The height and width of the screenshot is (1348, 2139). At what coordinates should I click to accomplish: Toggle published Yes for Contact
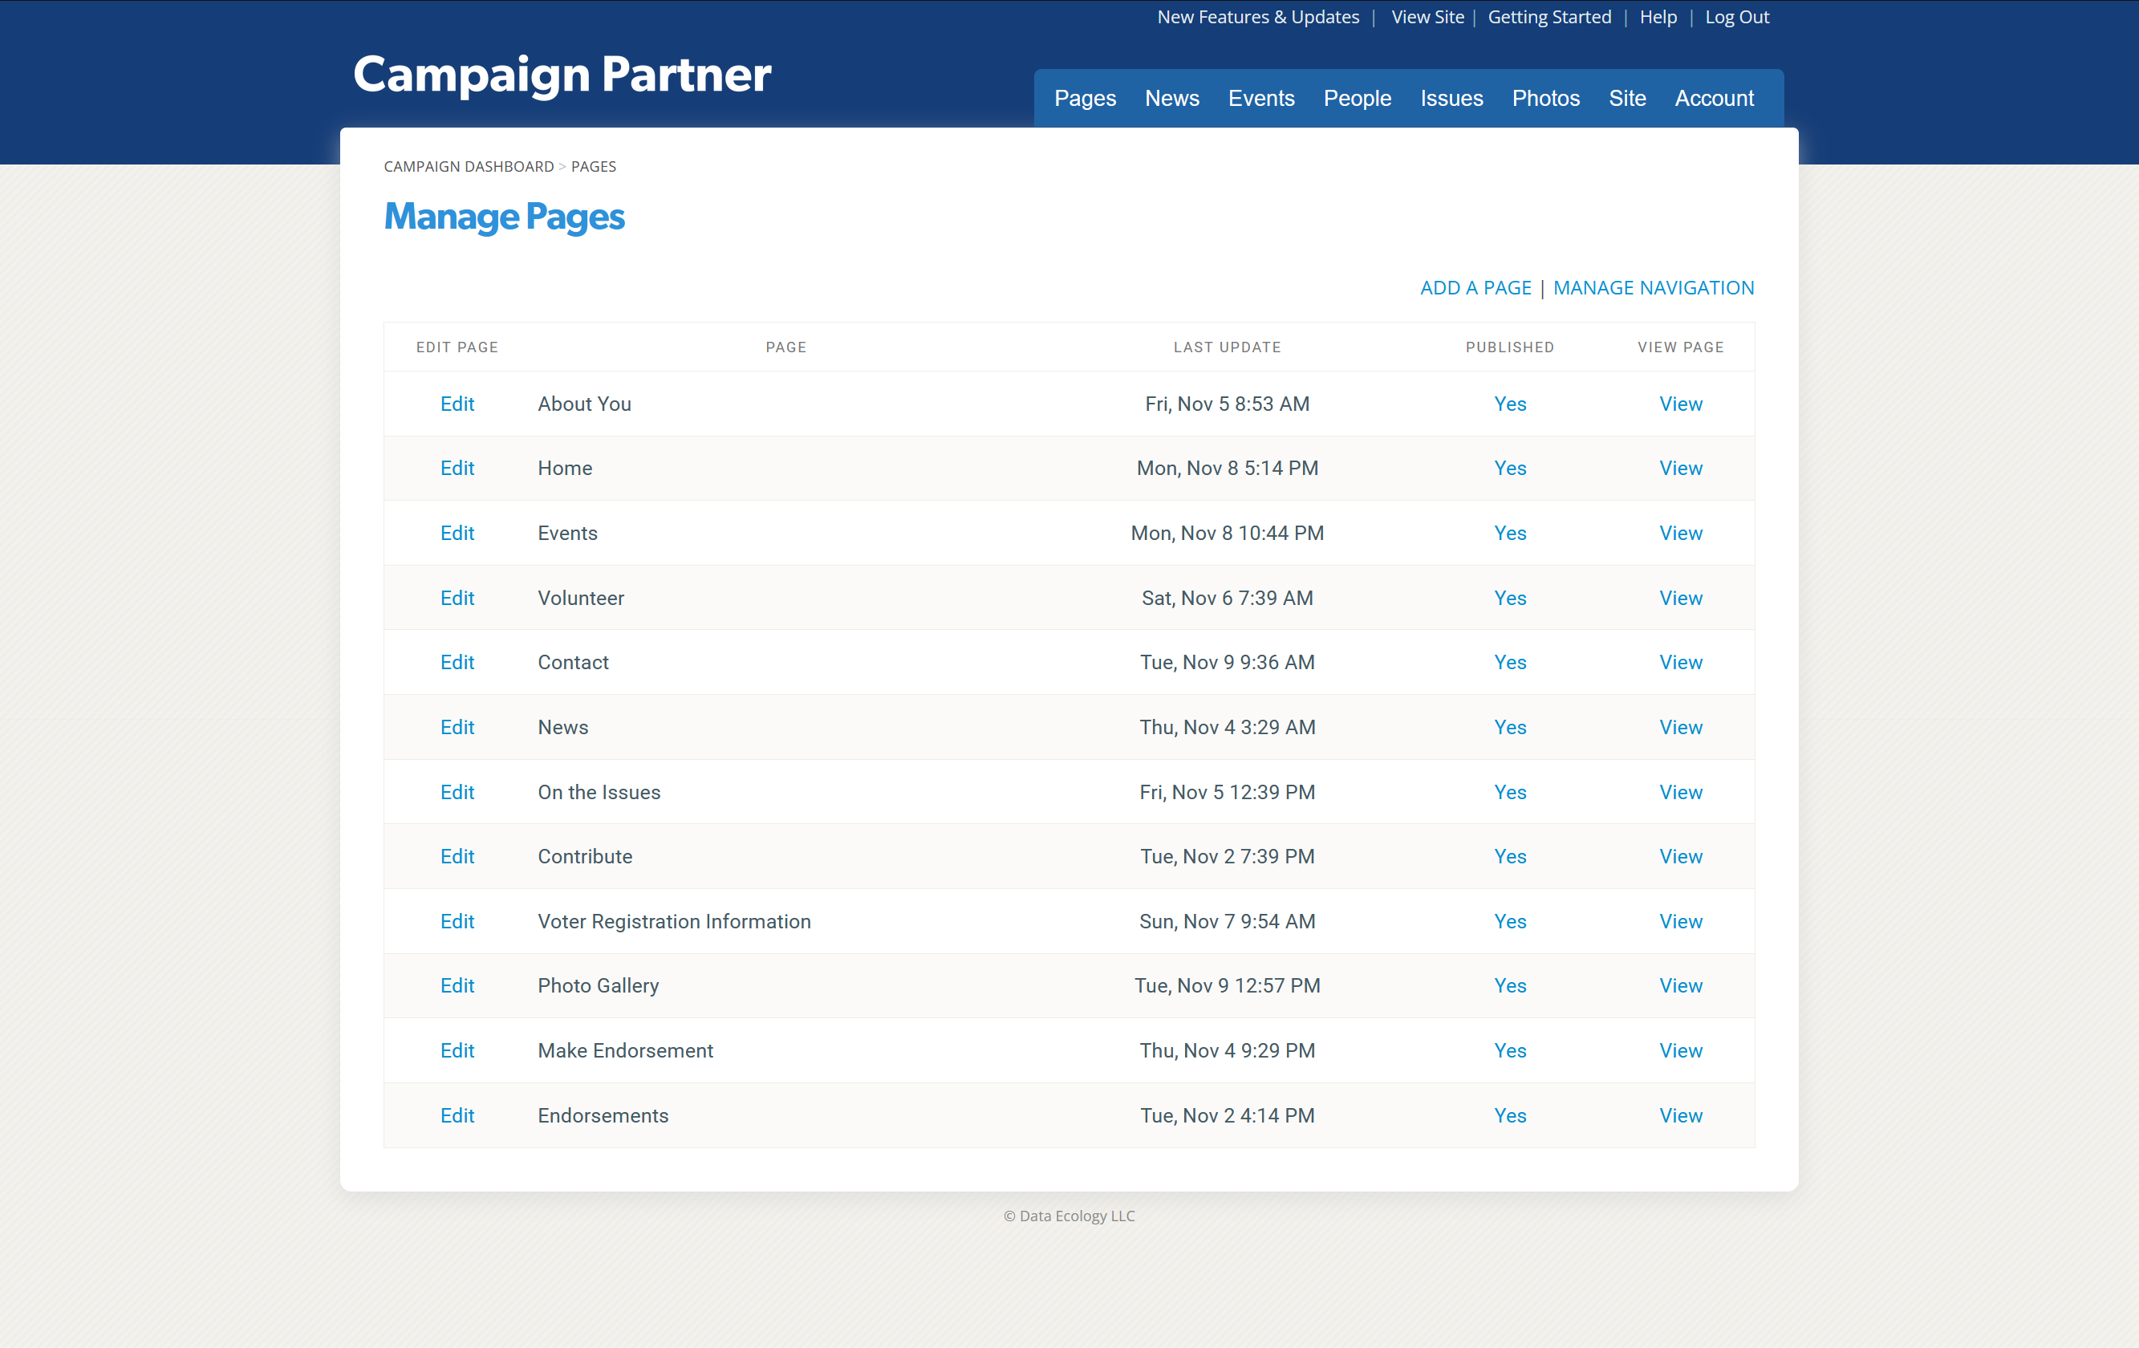point(1510,662)
